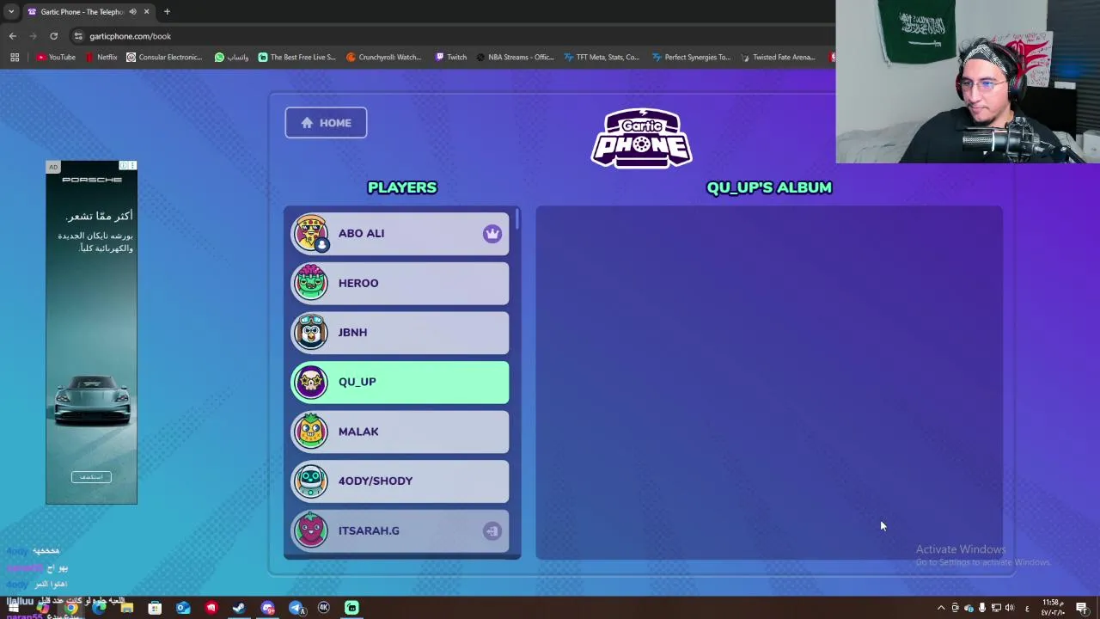Open the volume control tray icon

tap(1010, 608)
